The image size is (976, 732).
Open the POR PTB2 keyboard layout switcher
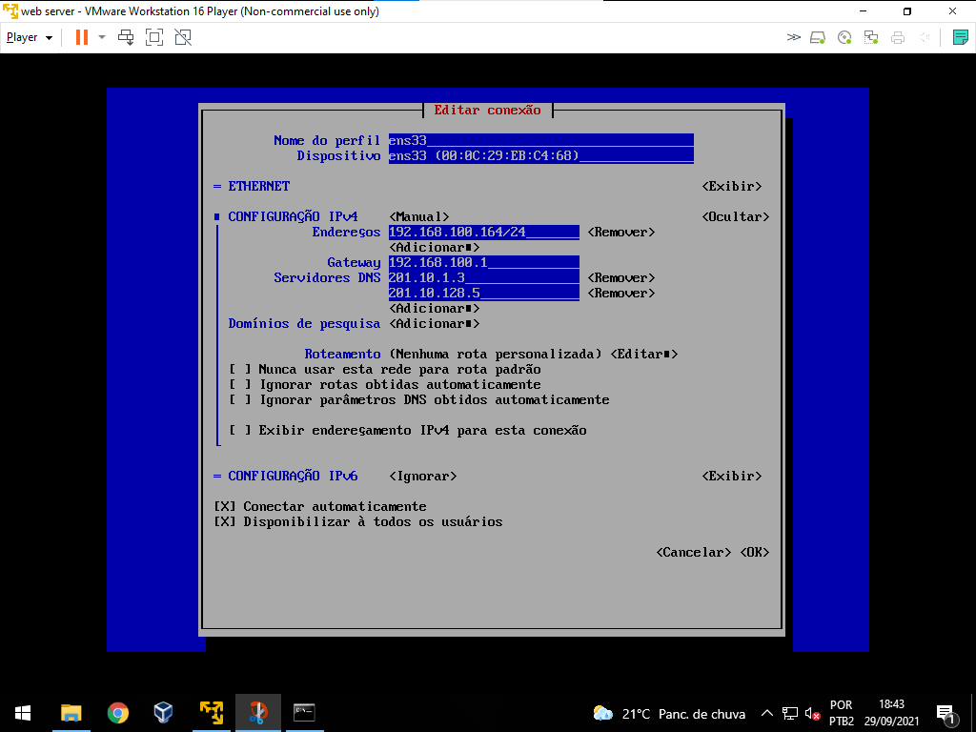(x=842, y=713)
